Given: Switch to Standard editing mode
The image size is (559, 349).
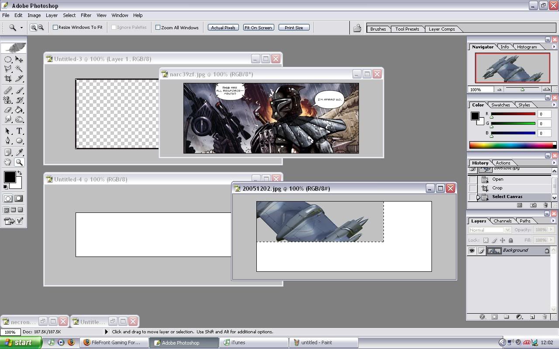Looking at the screenshot, I should pos(8,198).
